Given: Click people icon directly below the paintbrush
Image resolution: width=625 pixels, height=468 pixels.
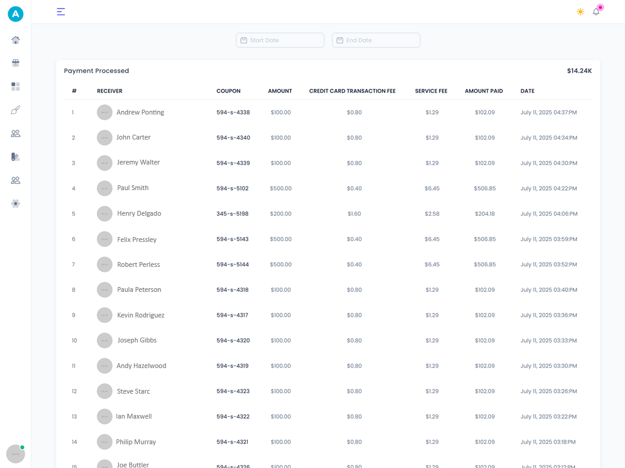Looking at the screenshot, I should click(16, 133).
